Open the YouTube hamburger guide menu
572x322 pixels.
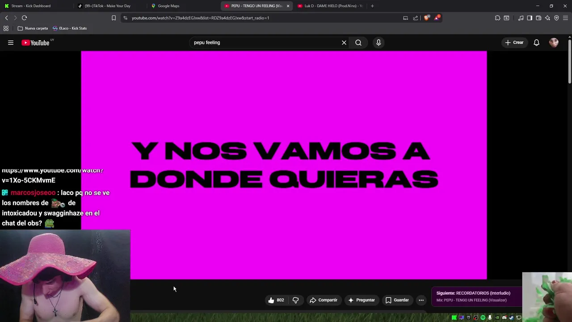[x=11, y=42]
